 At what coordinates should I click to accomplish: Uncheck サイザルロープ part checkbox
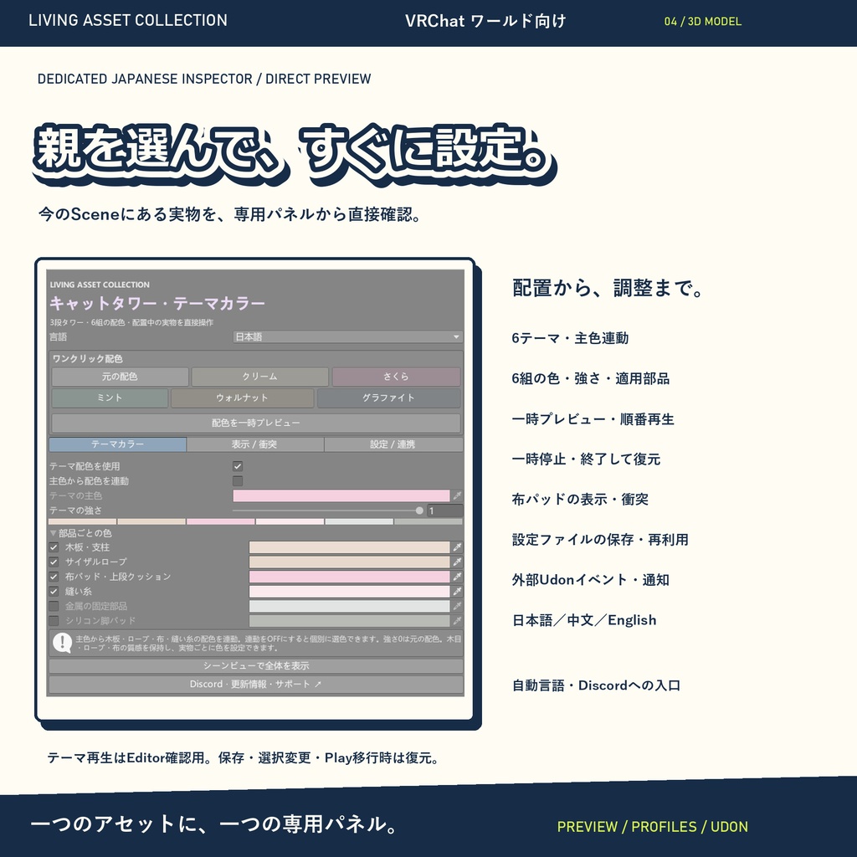coord(54,562)
